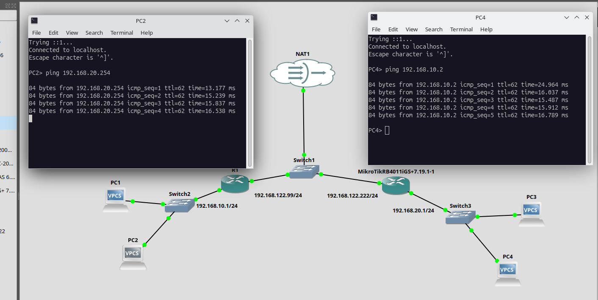Open the Search menu in PC2 window
The width and height of the screenshot is (598, 300).
pyautogui.click(x=94, y=33)
